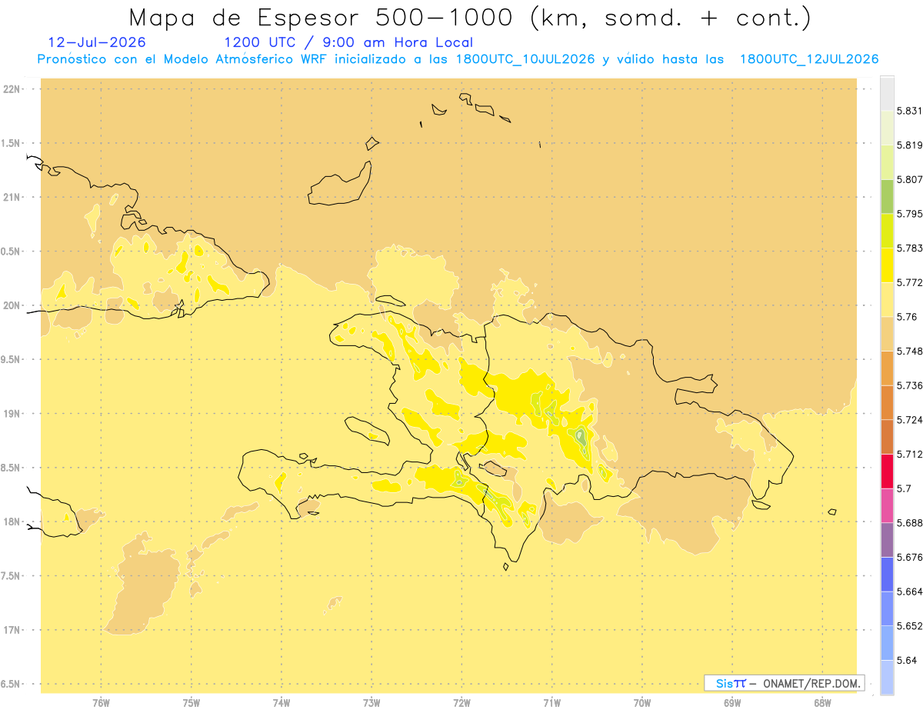Click the "68W" longitude label
Viewport: 923px width, 713px height.
coord(822,703)
